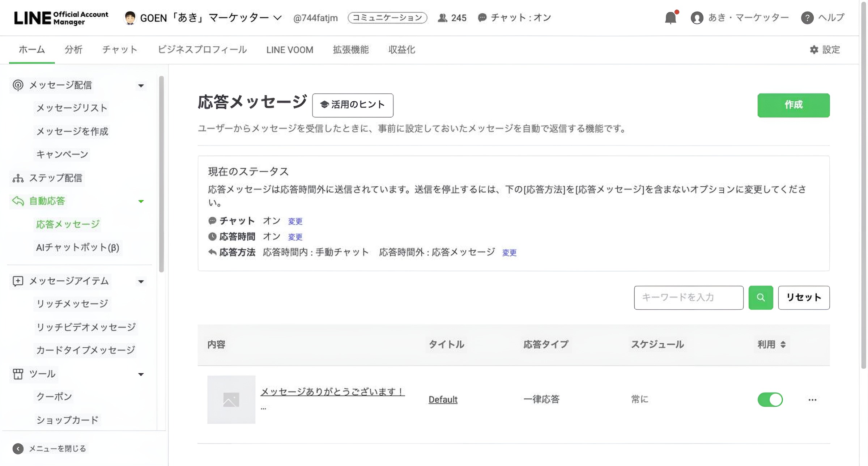Click the user profile avatar icon
The height and width of the screenshot is (466, 868).
click(697, 18)
